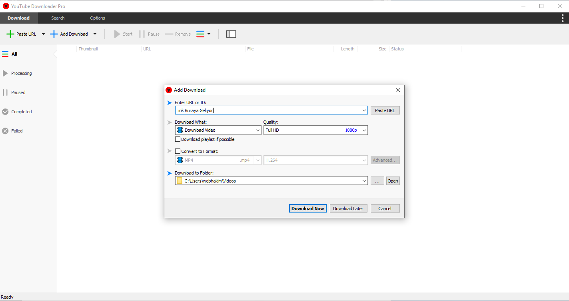Click the colored lines filter icon in toolbar
569x301 pixels.
(x=200, y=34)
